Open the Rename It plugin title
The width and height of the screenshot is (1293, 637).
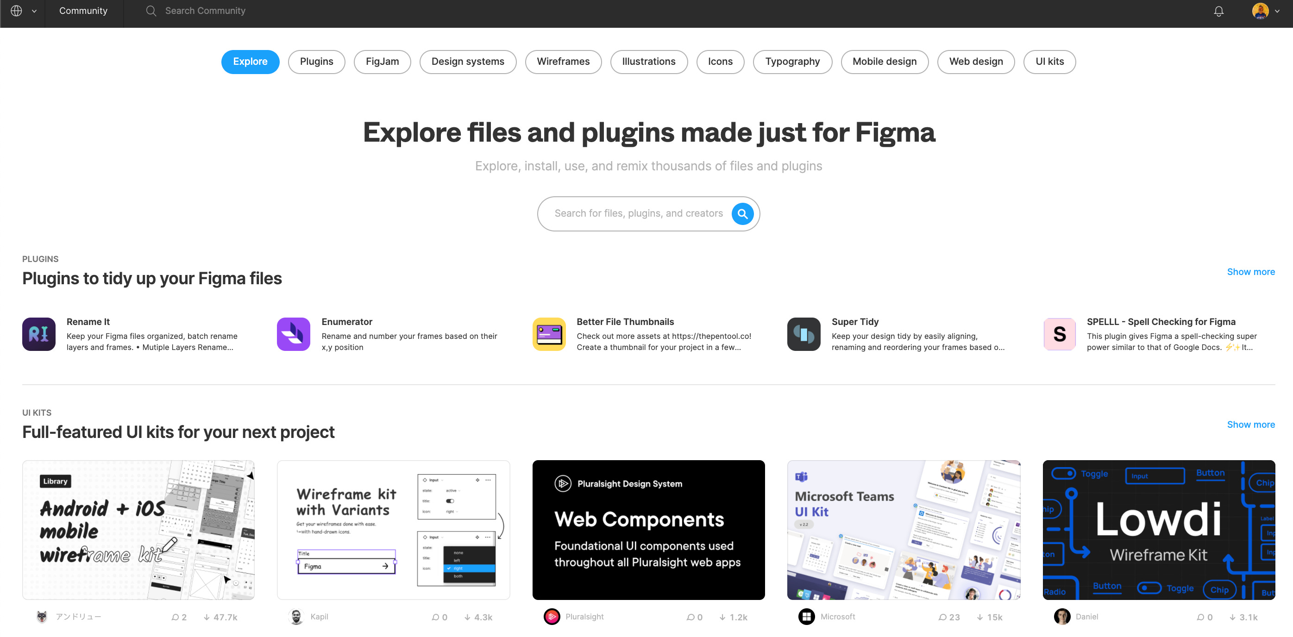88,322
